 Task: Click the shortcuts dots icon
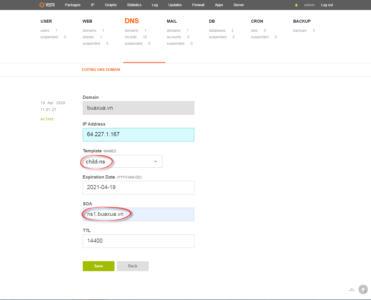click(352, 290)
